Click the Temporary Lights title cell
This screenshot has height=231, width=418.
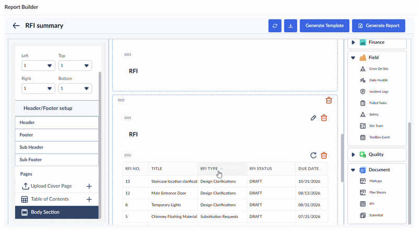pos(173,205)
